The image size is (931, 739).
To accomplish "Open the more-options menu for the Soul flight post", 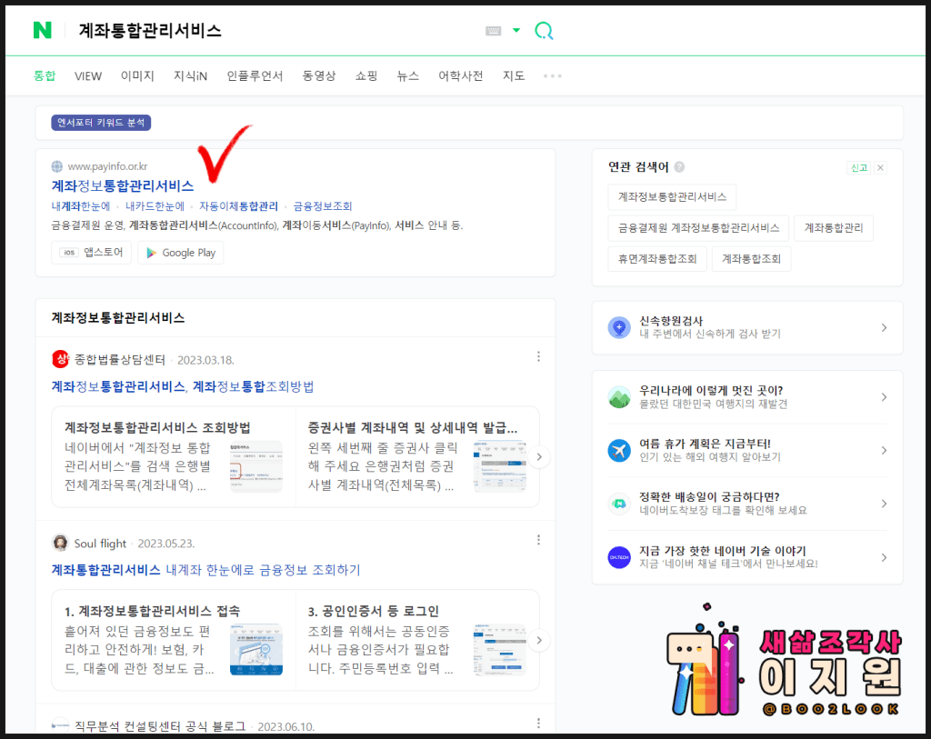I will (538, 543).
